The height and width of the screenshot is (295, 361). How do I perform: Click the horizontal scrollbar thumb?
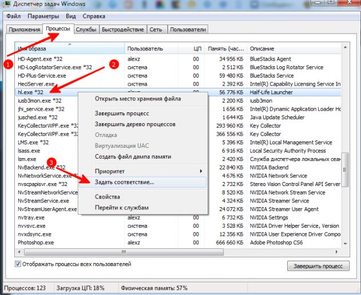[124, 252]
